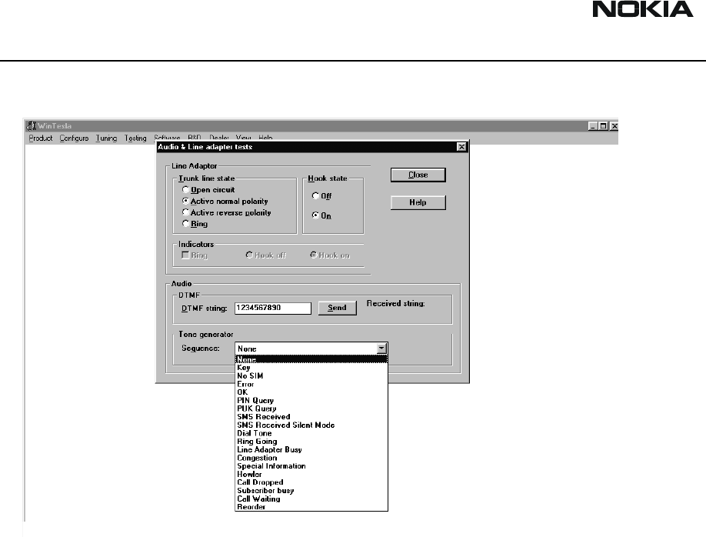Pick Subscriber busy entry
Screen dimensions: 706x537
(311, 491)
